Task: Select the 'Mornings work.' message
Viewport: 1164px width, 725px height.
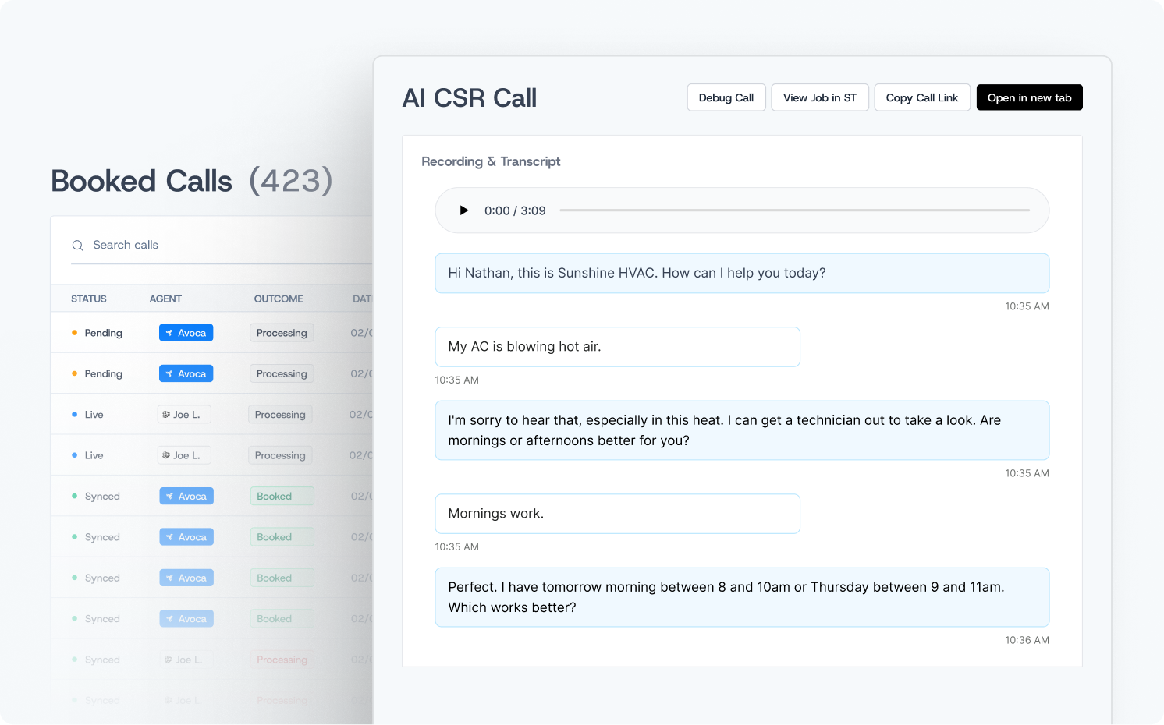Action: 617,514
